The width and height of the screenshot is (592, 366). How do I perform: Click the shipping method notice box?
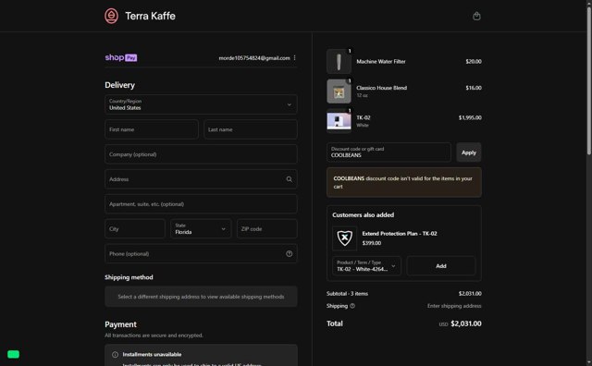[201, 297]
